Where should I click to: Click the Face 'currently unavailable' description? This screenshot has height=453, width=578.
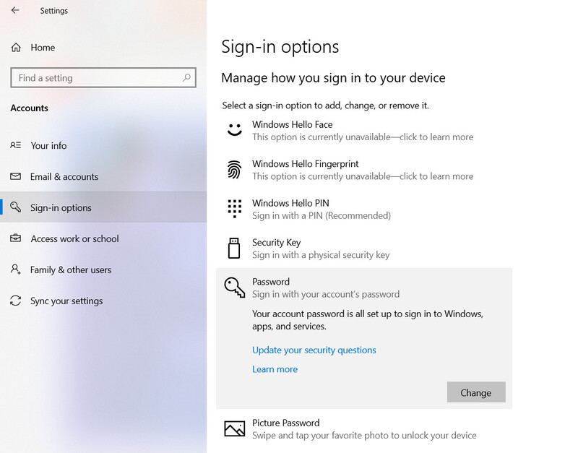(x=363, y=137)
